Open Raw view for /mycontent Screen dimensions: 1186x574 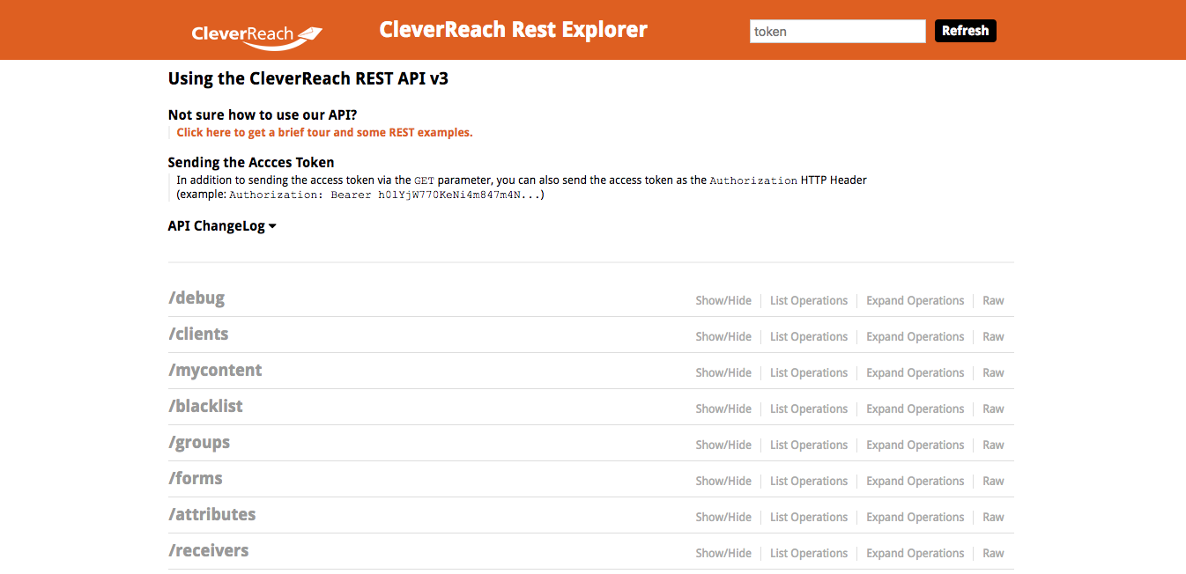click(x=993, y=372)
